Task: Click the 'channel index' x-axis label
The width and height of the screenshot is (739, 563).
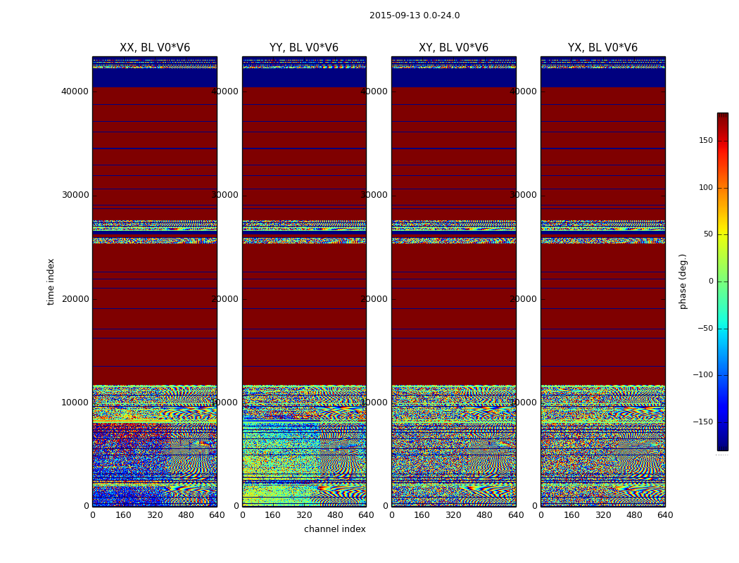Action: pos(334,529)
